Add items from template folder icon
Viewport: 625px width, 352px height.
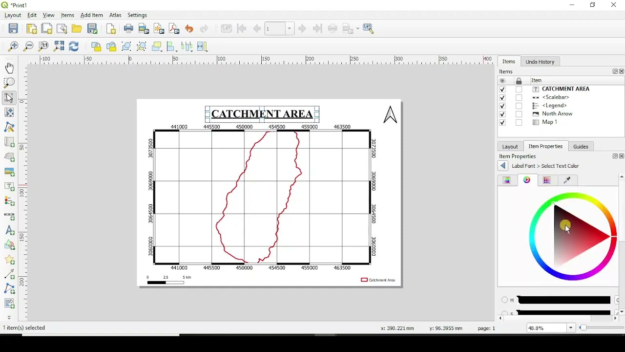click(77, 29)
